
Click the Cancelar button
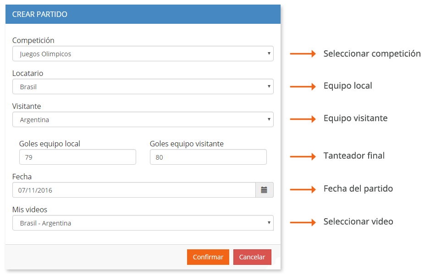coord(252,257)
